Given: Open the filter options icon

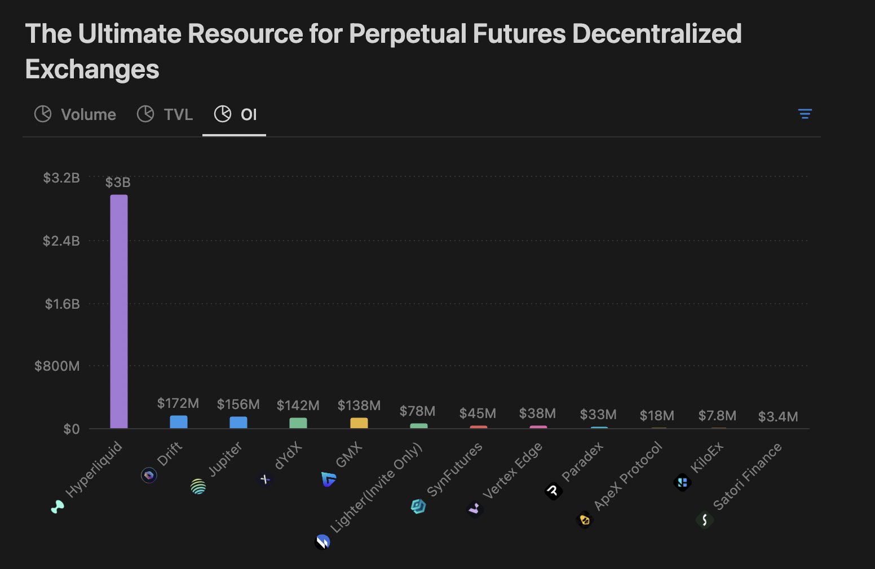Looking at the screenshot, I should pyautogui.click(x=805, y=114).
